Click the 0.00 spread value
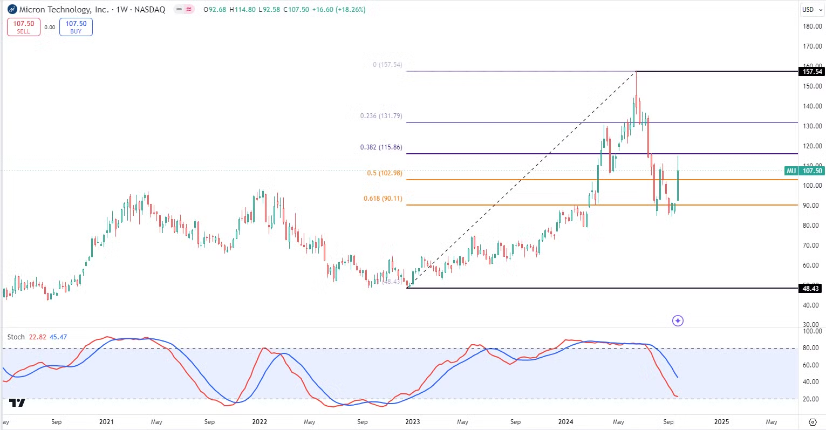This screenshot has height=430, width=826. point(50,28)
